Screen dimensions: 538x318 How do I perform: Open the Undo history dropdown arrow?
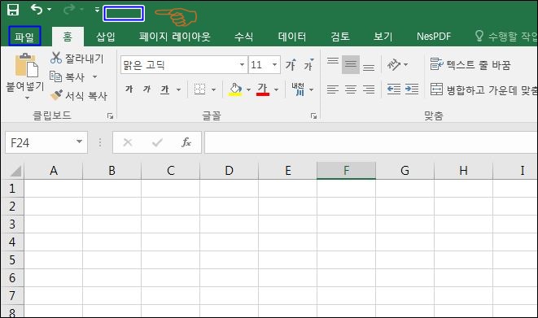coord(49,9)
